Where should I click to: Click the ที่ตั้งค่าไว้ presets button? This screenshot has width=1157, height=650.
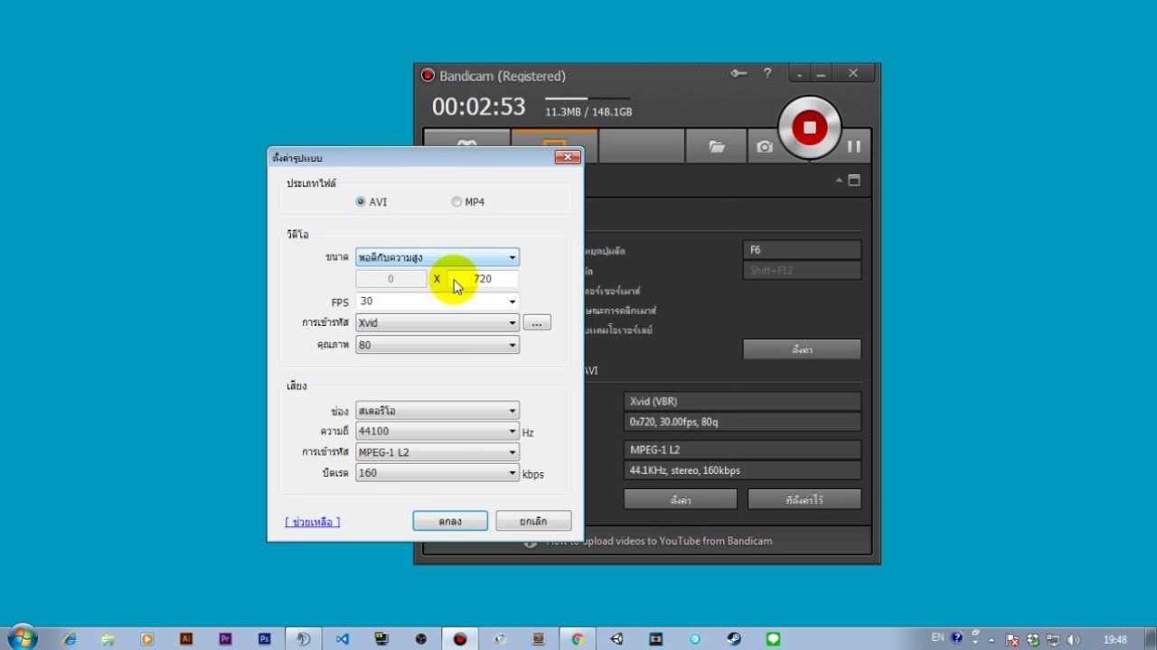804,499
